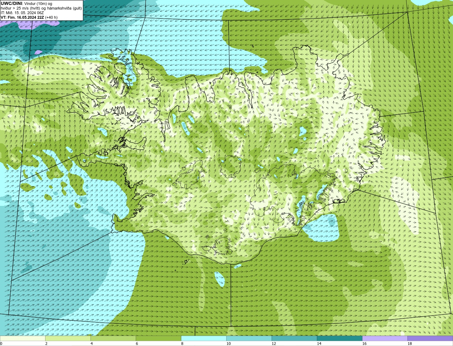Pick the darker green 6–8 m/s scale swatch
The height and width of the screenshot is (346, 453).
pos(159,338)
